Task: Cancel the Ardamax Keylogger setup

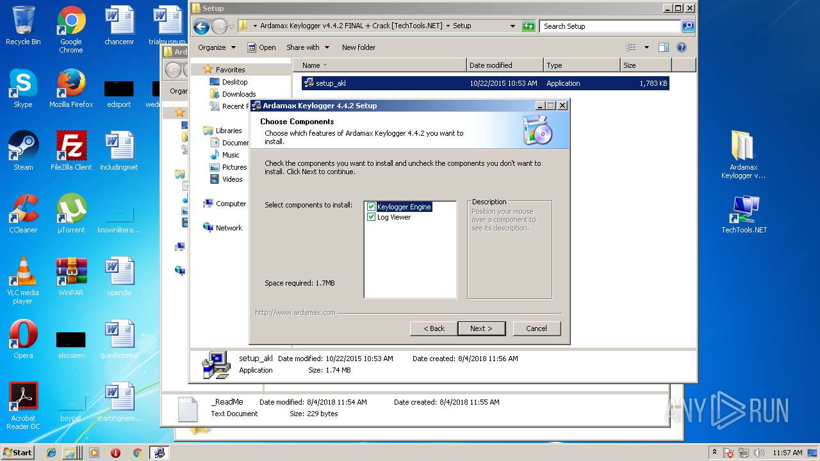Action: (x=537, y=328)
